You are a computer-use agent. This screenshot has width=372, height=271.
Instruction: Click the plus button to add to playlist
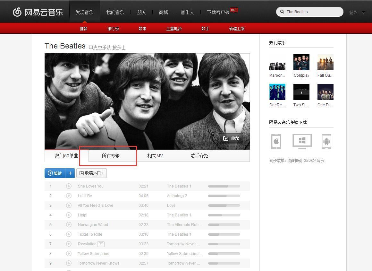(70, 173)
